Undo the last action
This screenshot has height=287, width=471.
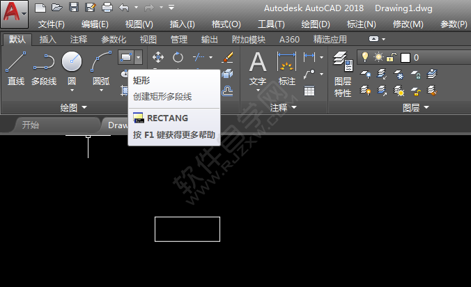(124, 8)
